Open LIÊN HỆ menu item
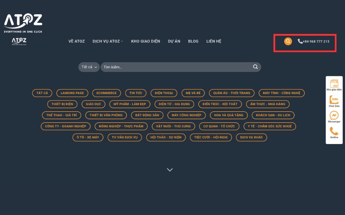Screen dimensions: 345x215 click(213, 41)
